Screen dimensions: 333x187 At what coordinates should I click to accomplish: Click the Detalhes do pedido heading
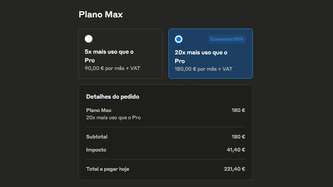(x=112, y=96)
